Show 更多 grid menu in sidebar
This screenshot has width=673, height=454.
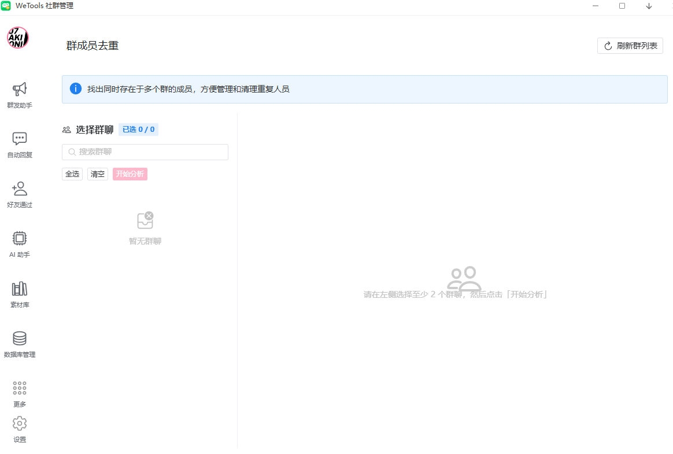click(20, 388)
